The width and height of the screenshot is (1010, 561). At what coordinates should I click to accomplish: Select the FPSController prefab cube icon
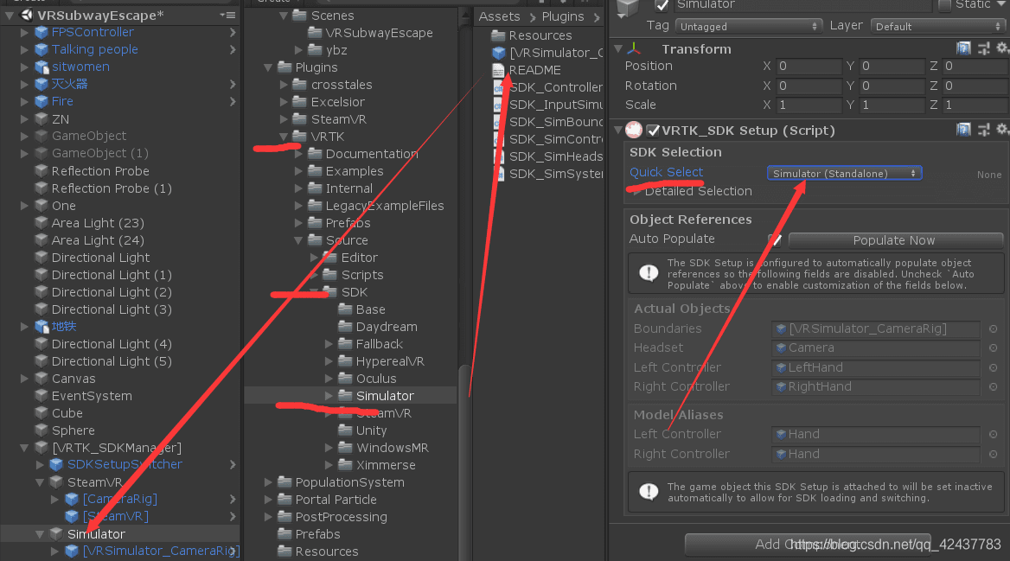coord(42,32)
